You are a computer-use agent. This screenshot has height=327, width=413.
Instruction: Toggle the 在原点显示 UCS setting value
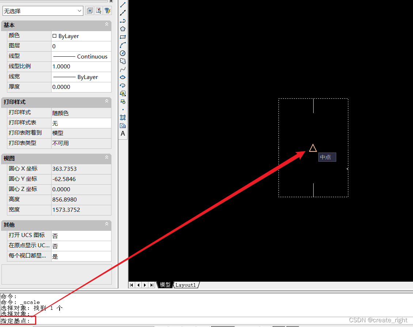81,246
